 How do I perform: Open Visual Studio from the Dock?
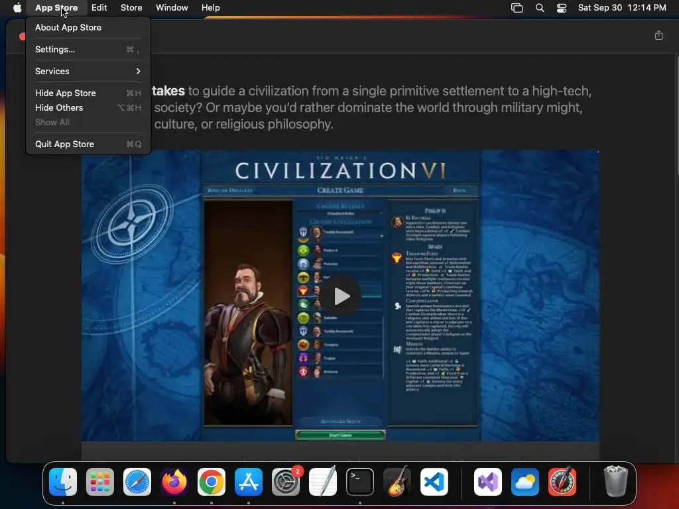pyautogui.click(x=488, y=482)
